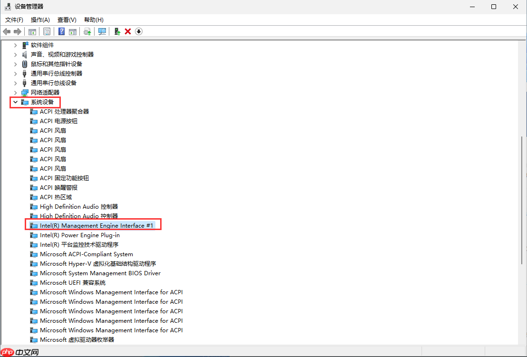Select the 通用串行总线设备 label
The image size is (527, 357).
tap(54, 83)
